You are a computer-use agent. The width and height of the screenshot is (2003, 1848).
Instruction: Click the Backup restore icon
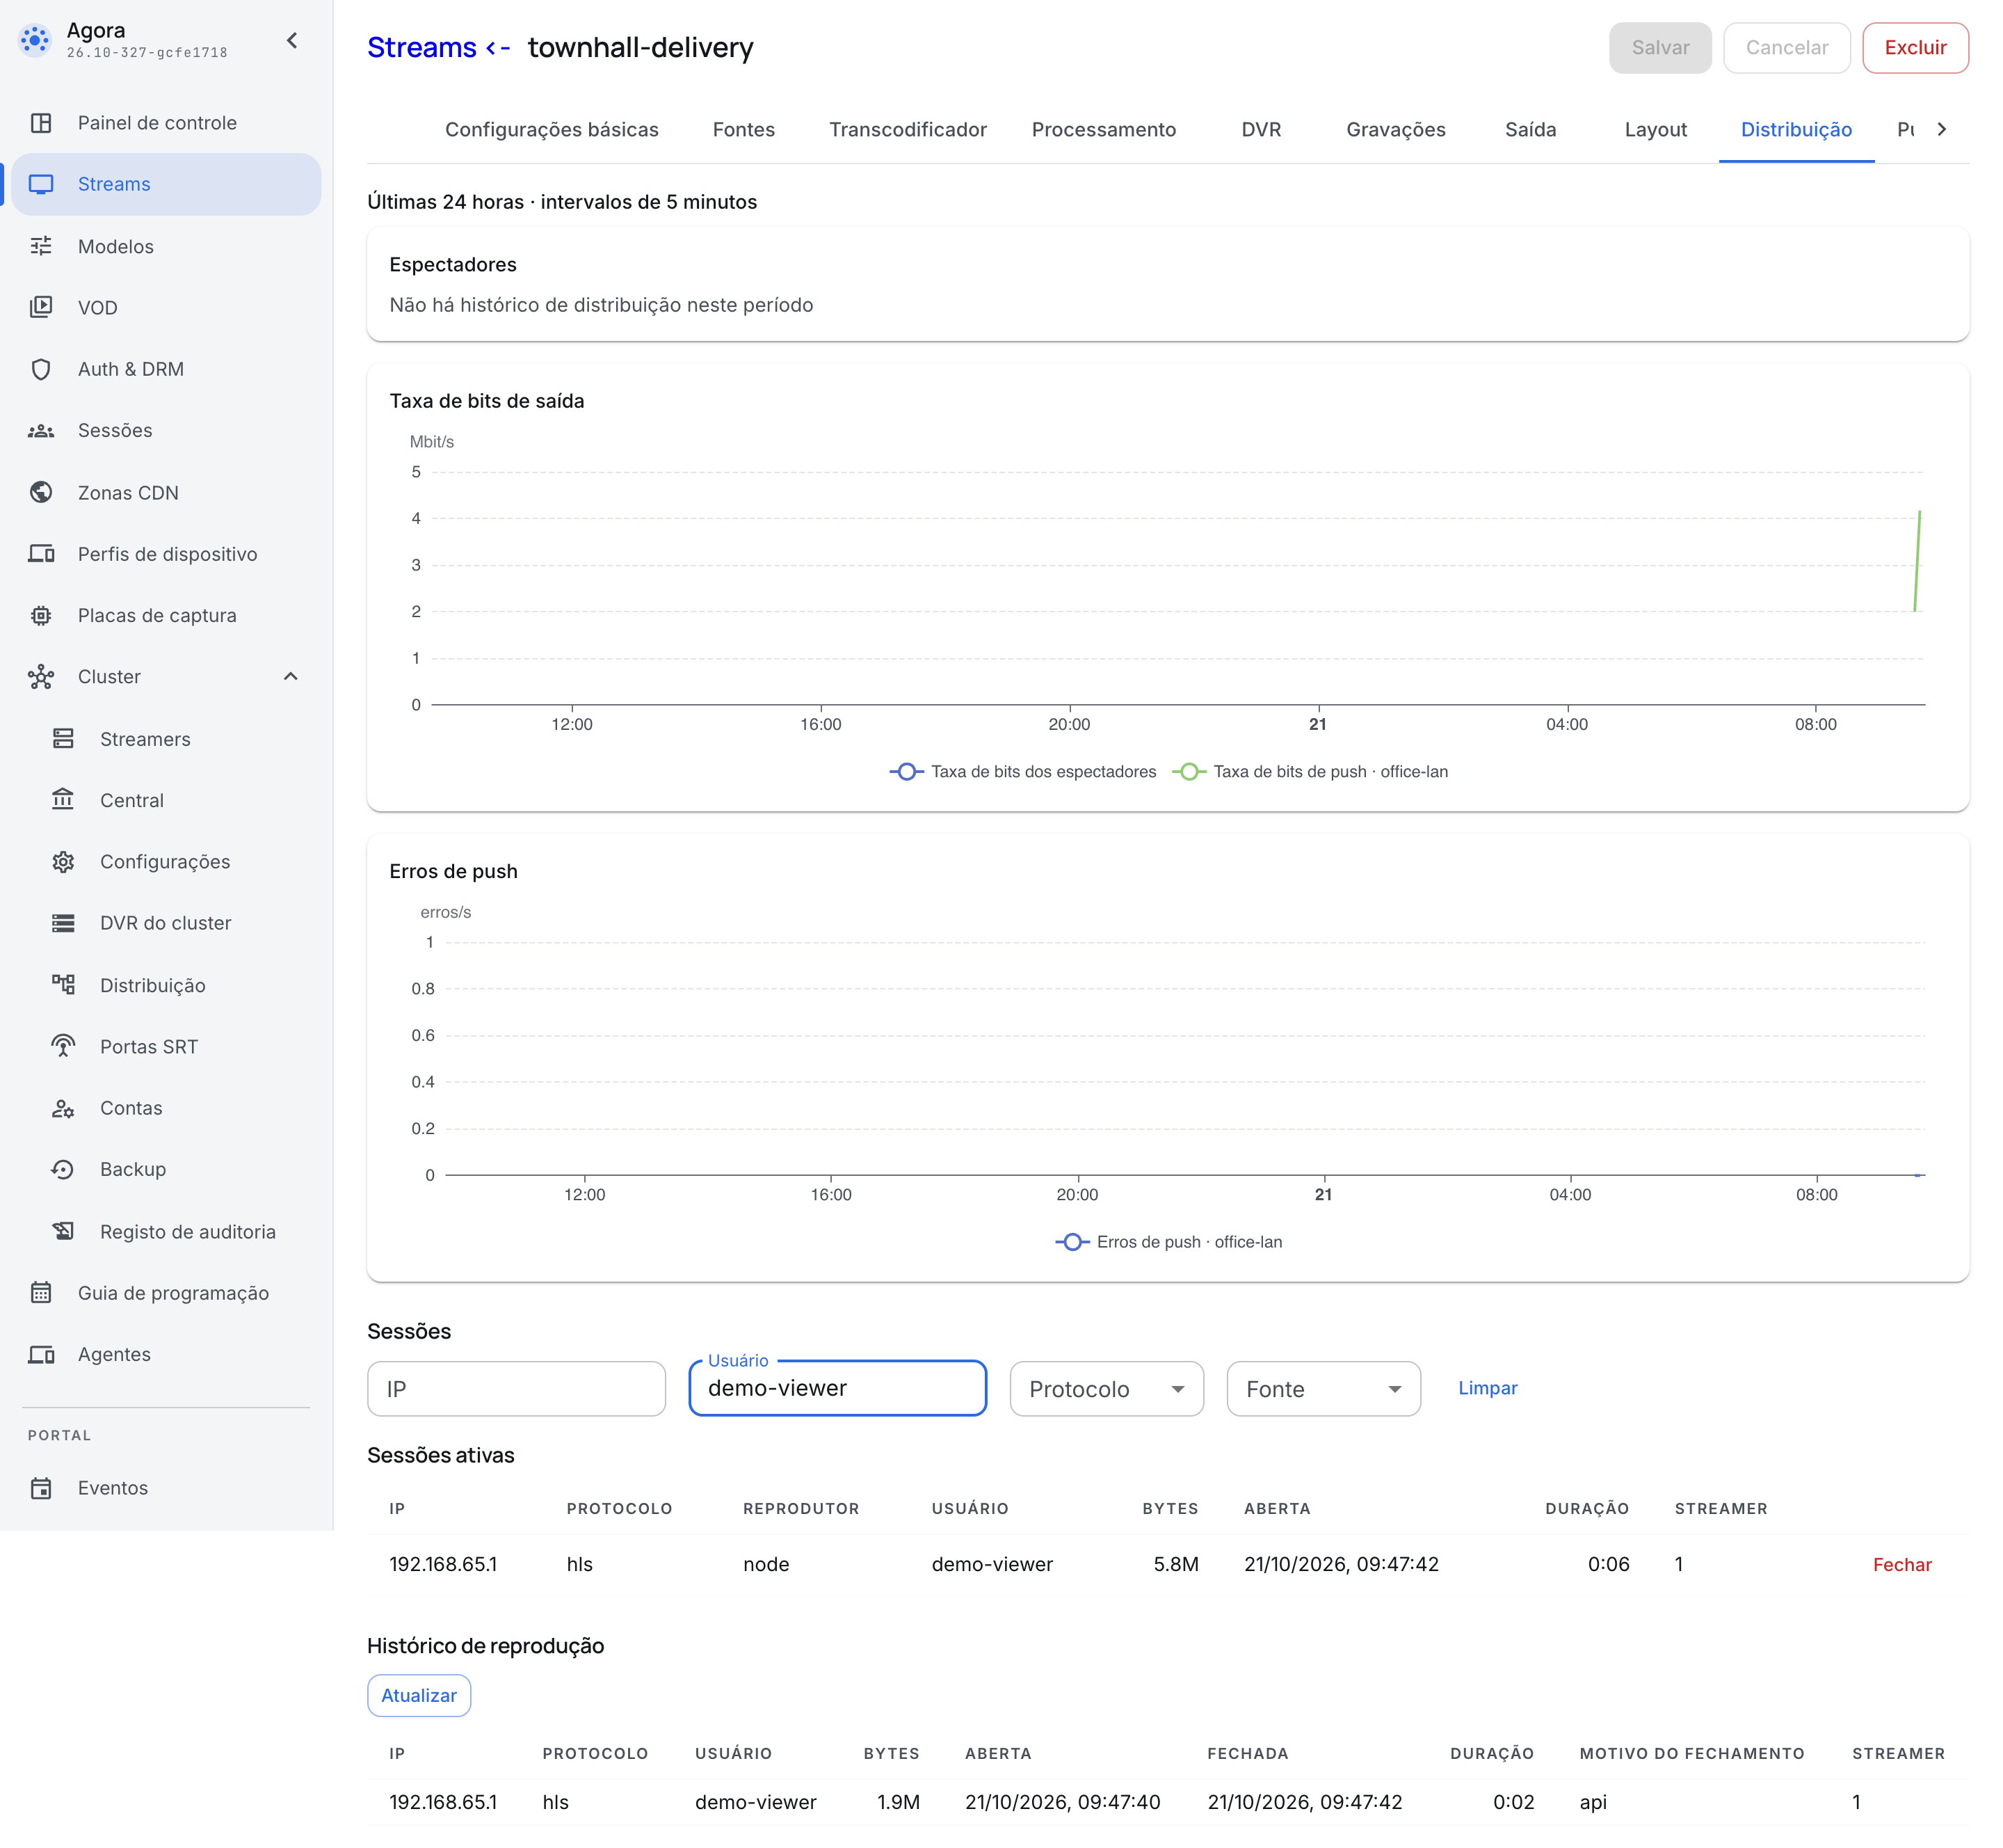coord(63,1169)
